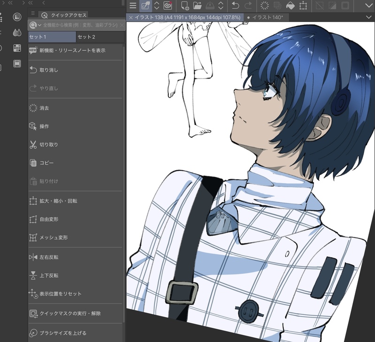Close the イラスト 138 tab

[x=130, y=17]
